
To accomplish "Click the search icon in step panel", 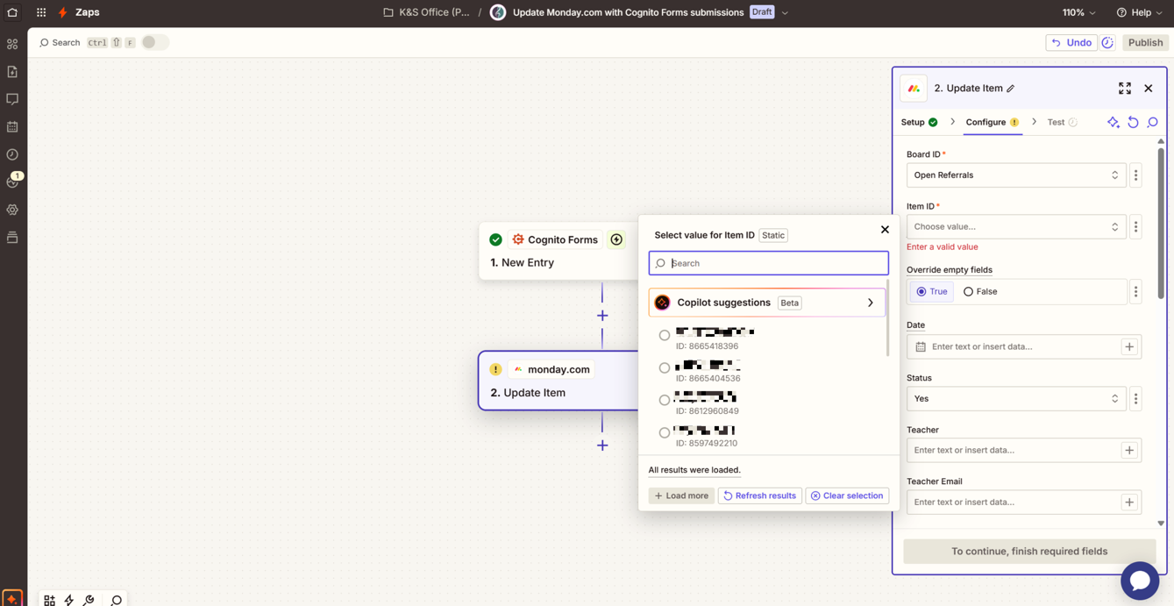I will (x=1153, y=123).
